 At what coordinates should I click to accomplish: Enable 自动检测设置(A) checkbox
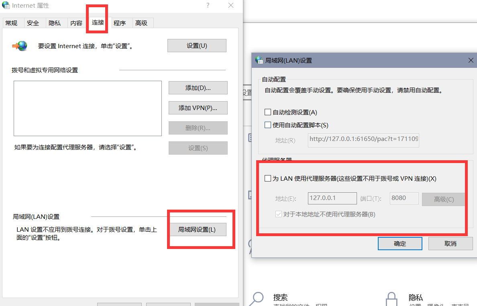tap(268, 112)
